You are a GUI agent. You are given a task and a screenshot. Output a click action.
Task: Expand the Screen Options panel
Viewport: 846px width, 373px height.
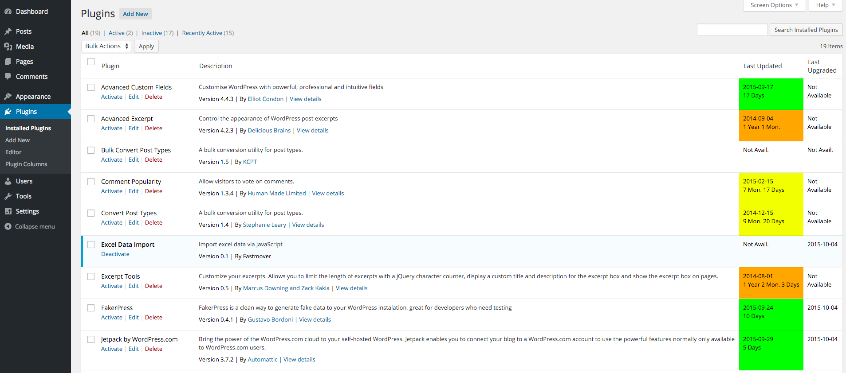(774, 5)
